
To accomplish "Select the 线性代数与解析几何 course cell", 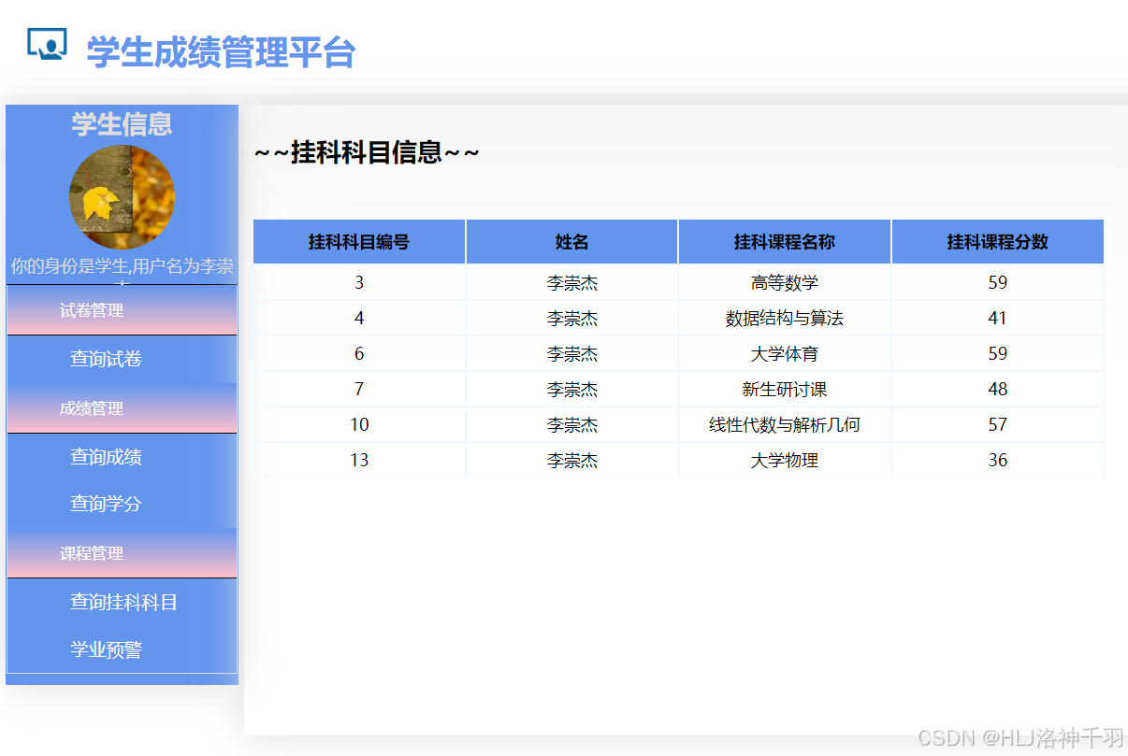I will [x=785, y=424].
